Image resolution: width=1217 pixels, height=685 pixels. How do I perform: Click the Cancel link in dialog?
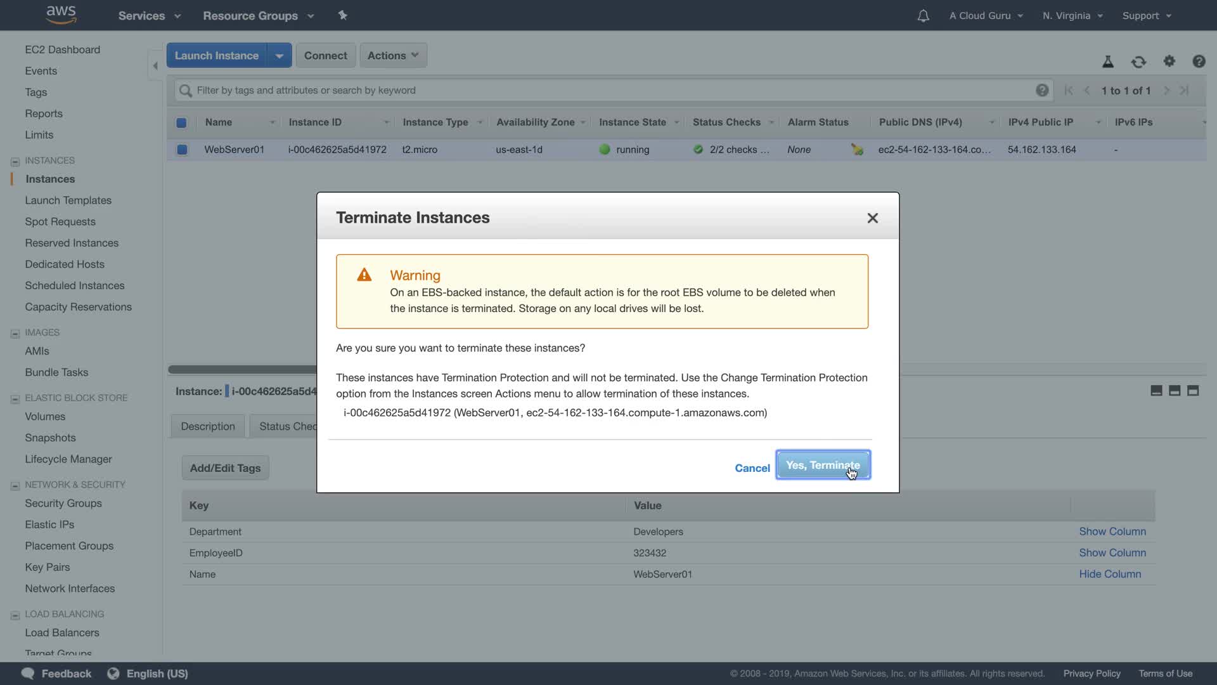point(752,468)
